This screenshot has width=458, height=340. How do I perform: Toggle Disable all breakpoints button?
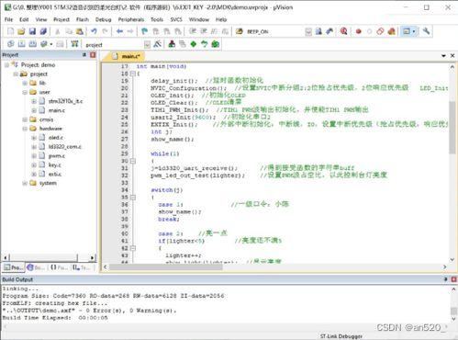(380, 31)
